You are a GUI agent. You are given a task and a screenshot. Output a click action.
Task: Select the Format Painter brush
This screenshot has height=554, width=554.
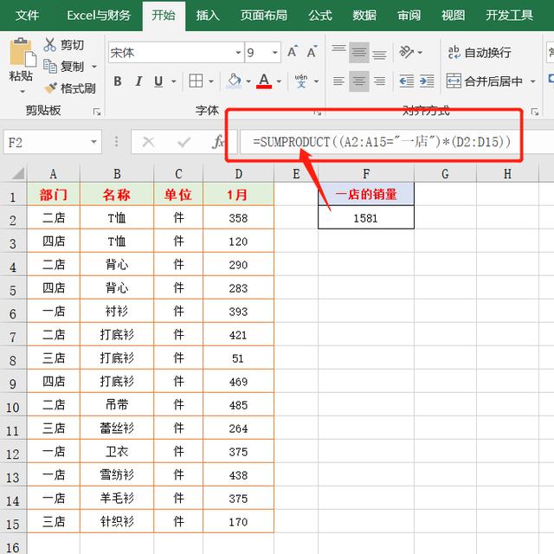pyautogui.click(x=50, y=88)
